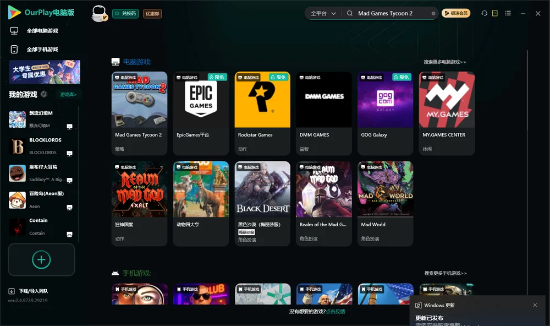This screenshot has width=550, height=326.
Task: Open the 动物园大亨 game card
Action: 201,203
